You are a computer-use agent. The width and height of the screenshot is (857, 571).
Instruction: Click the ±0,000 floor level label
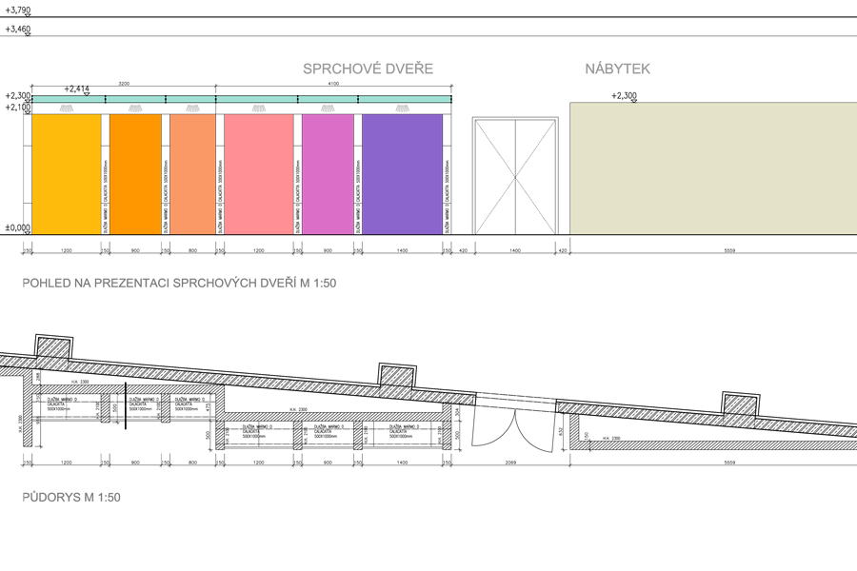click(17, 227)
